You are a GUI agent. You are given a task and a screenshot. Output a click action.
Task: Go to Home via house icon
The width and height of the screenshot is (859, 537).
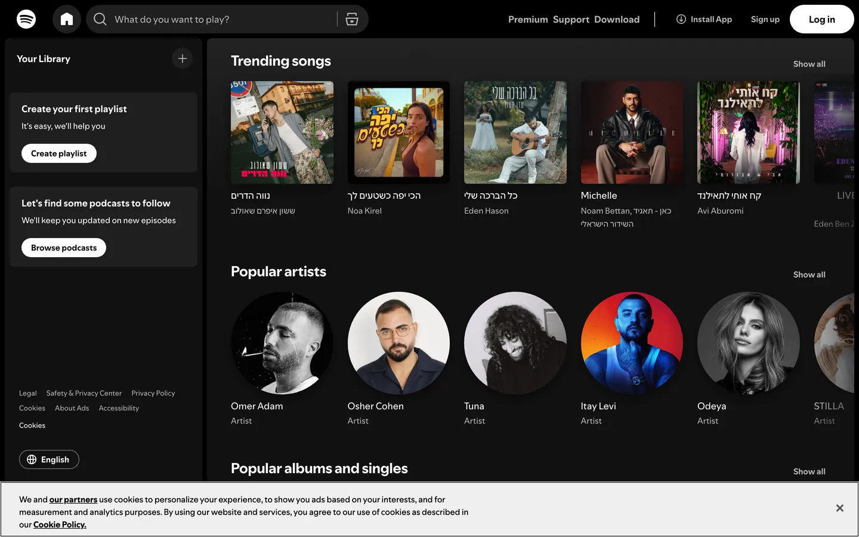(x=67, y=19)
